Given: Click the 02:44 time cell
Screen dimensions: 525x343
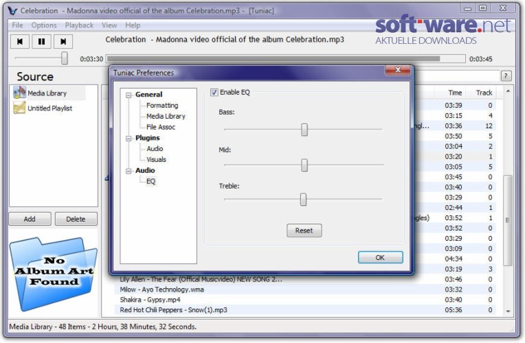Looking at the screenshot, I should 454,208.
